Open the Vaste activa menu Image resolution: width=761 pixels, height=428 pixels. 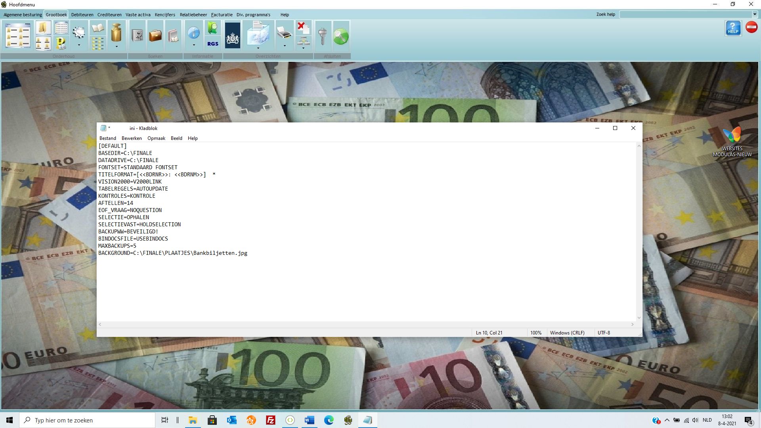(138, 15)
